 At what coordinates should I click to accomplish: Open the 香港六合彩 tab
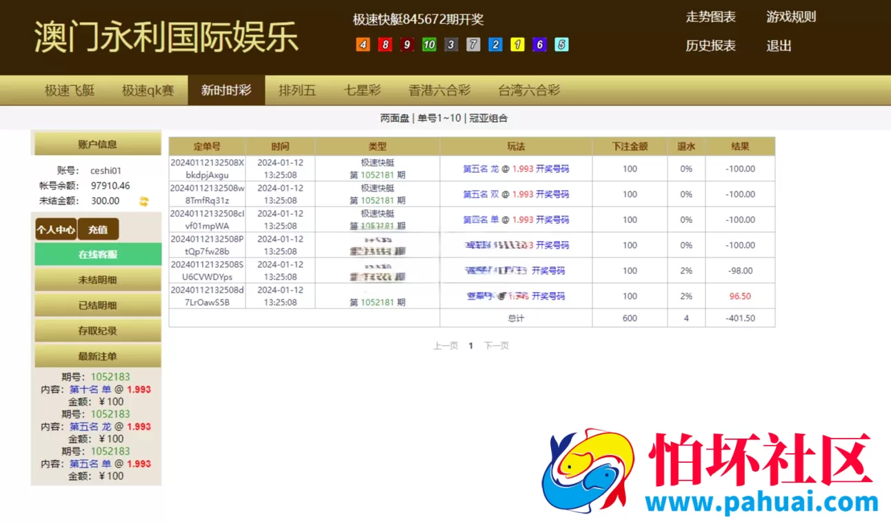click(x=439, y=90)
